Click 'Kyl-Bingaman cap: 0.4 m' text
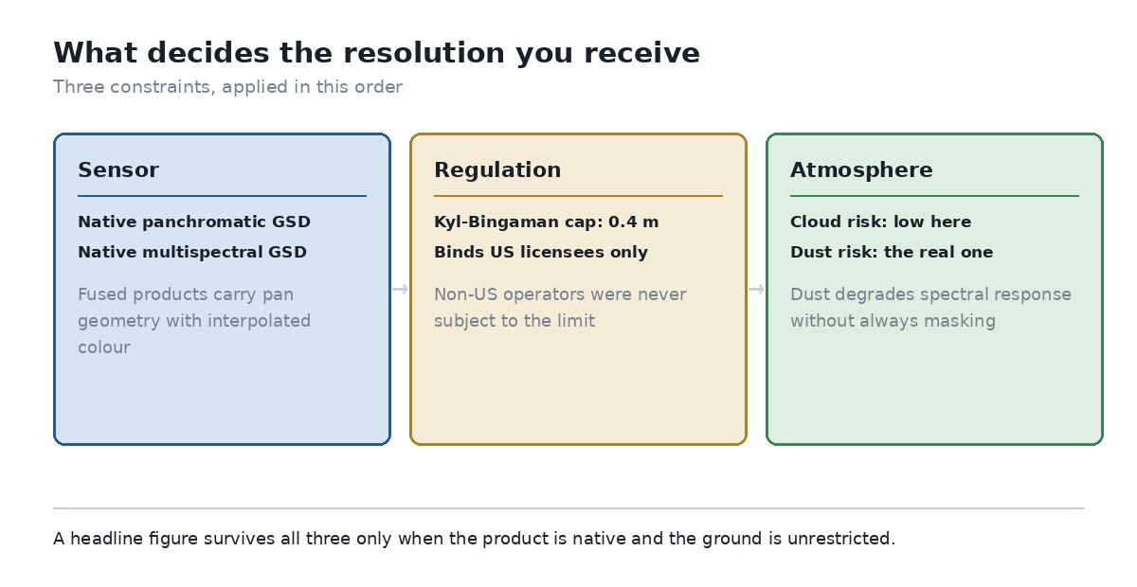Screen dimensions: 1137x587 pyautogui.click(x=546, y=222)
